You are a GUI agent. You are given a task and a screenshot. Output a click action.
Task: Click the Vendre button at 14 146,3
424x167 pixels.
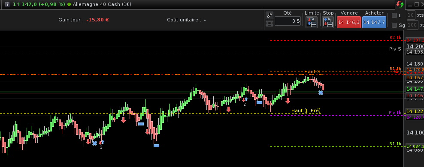tap(348, 22)
